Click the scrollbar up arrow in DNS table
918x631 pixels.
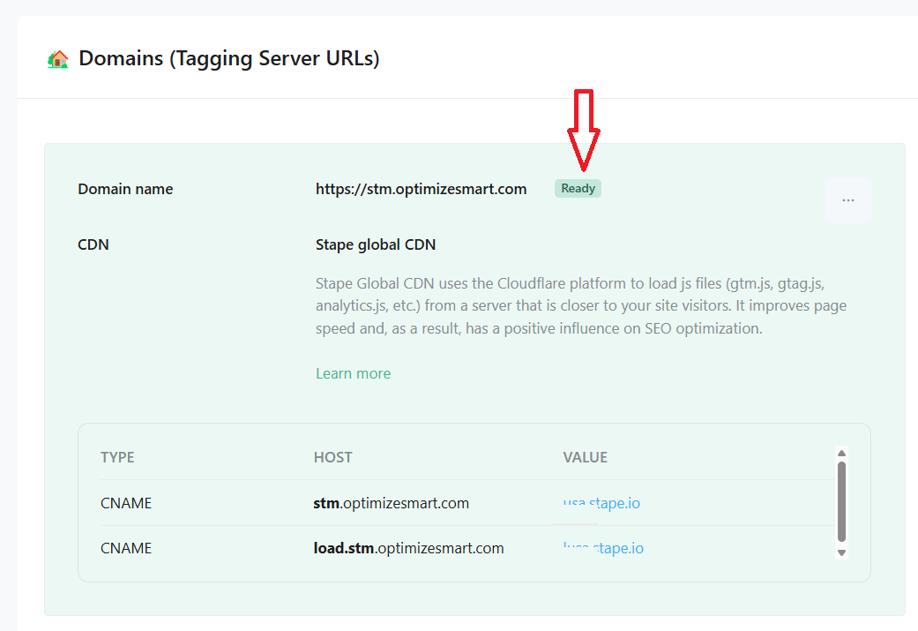(841, 453)
